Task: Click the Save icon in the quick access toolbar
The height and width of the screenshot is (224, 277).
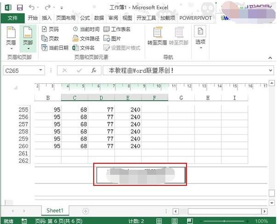Action: tap(20, 8)
